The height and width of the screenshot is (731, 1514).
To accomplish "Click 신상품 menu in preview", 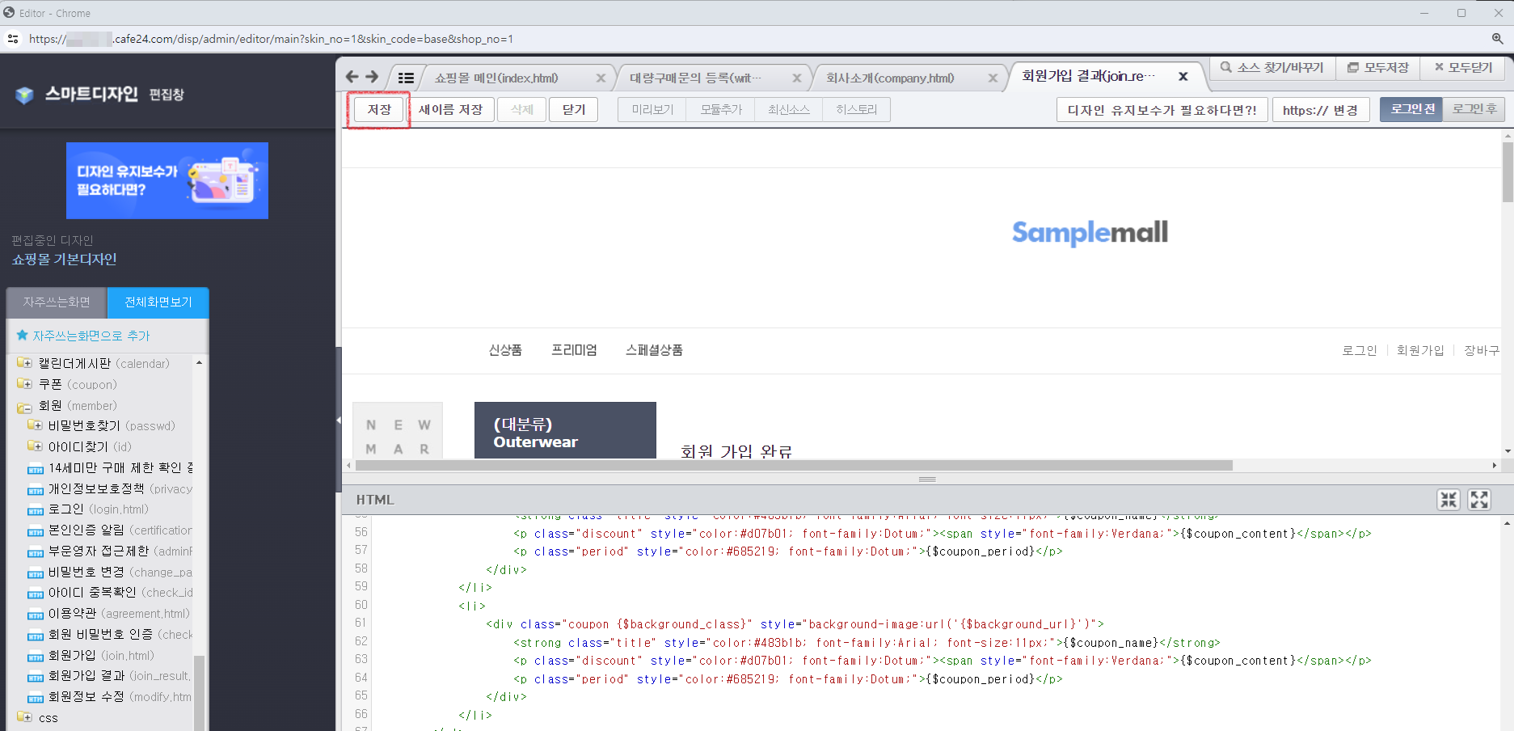I will 505,350.
